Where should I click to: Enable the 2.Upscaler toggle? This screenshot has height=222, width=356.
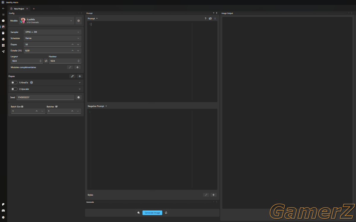(x=14, y=89)
